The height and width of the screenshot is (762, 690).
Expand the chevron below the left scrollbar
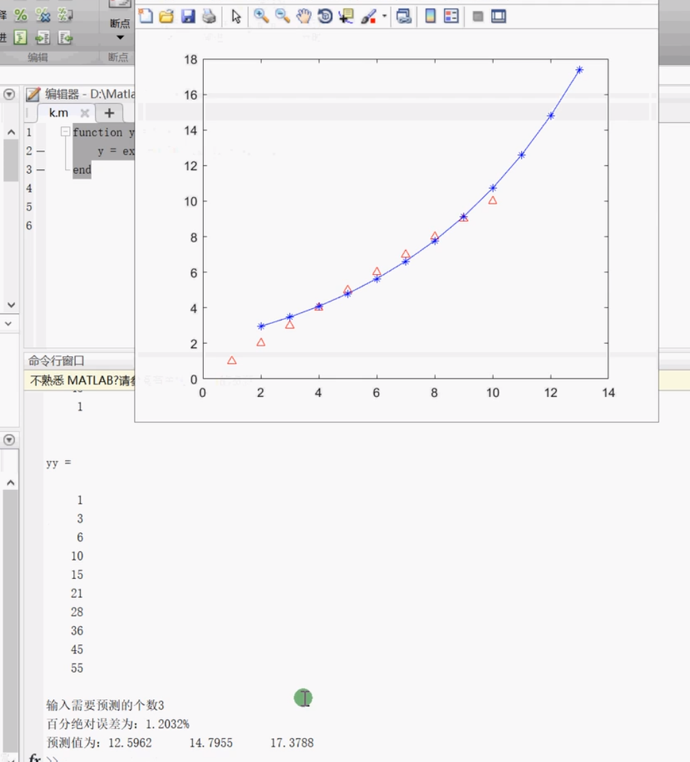tap(8, 323)
